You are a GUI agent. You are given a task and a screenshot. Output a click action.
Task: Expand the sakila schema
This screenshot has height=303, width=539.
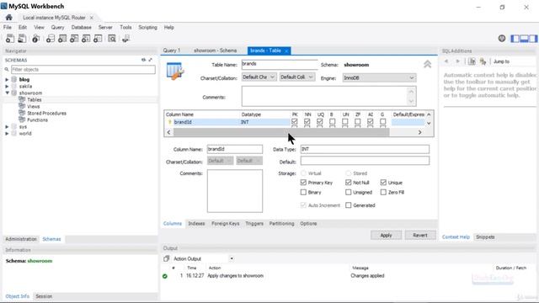[7, 86]
